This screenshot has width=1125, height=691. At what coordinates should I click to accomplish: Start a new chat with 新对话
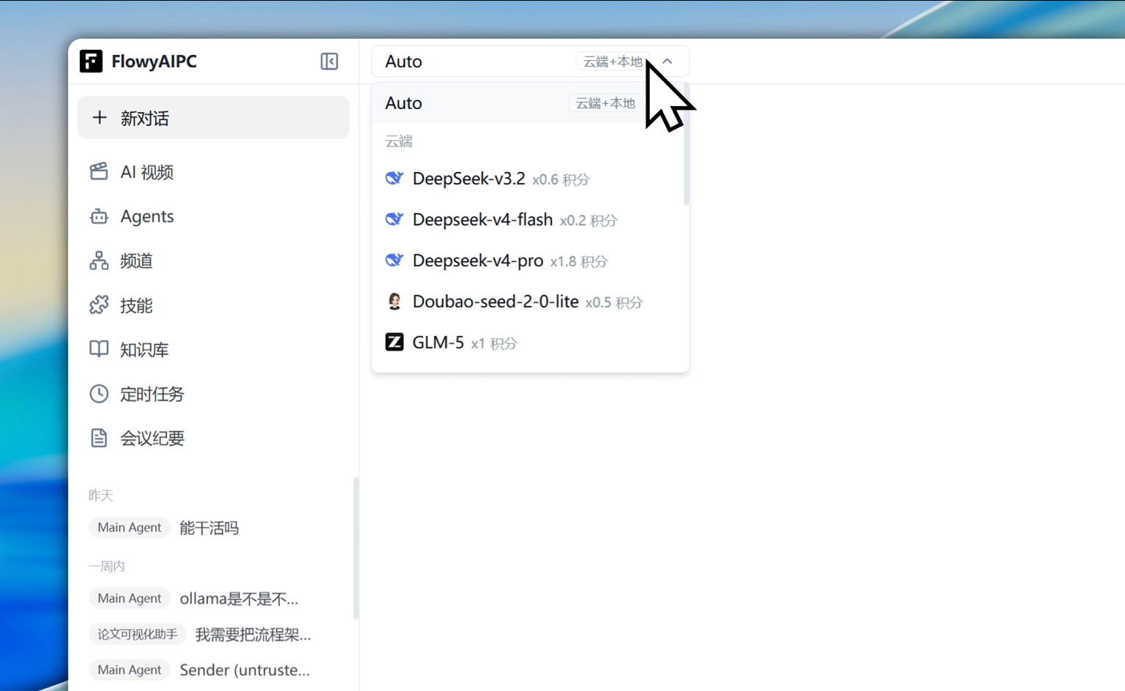point(213,118)
